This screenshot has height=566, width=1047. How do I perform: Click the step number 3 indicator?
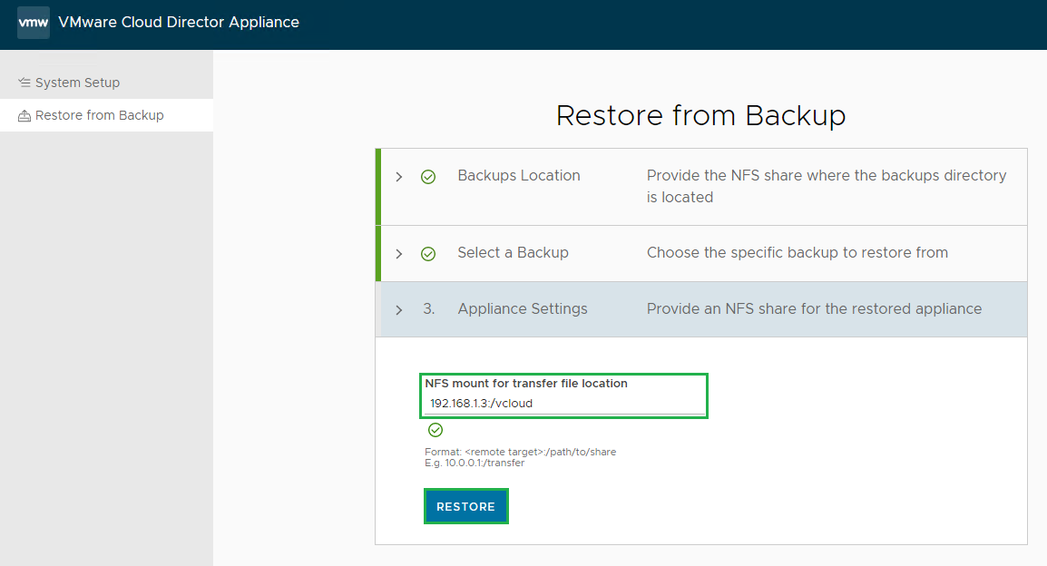tap(428, 309)
